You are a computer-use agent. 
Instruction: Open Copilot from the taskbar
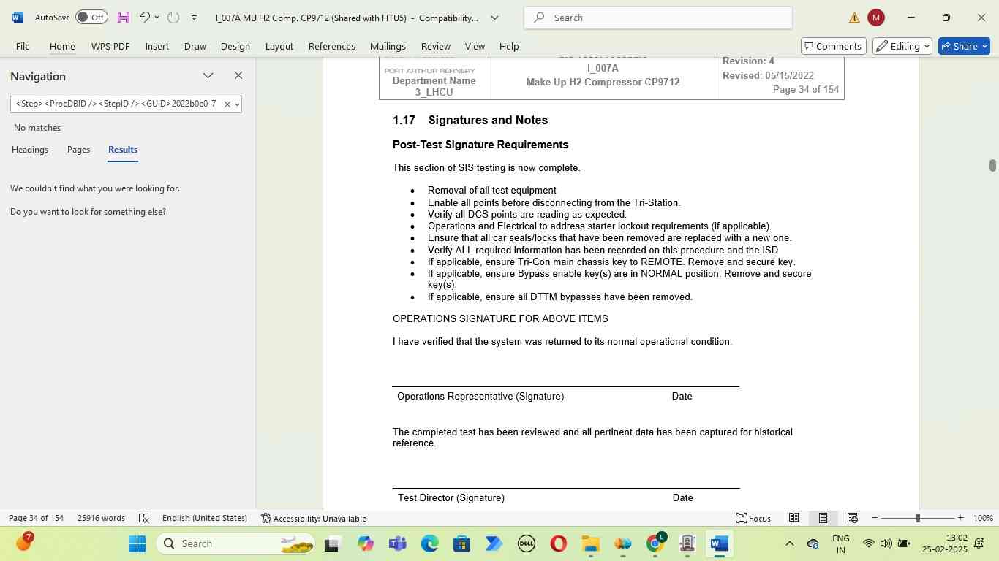366,543
